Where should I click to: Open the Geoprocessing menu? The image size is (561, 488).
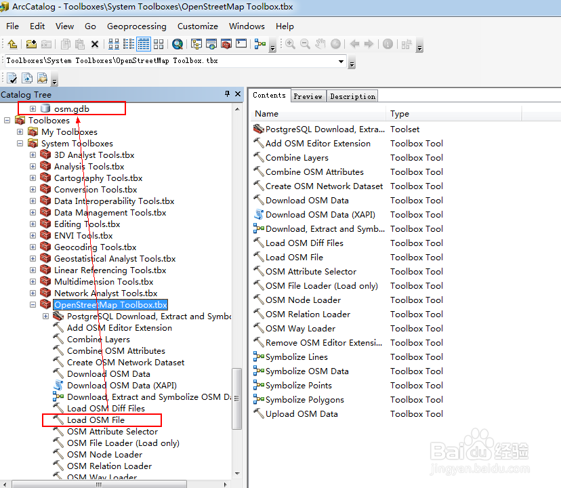pyautogui.click(x=137, y=26)
